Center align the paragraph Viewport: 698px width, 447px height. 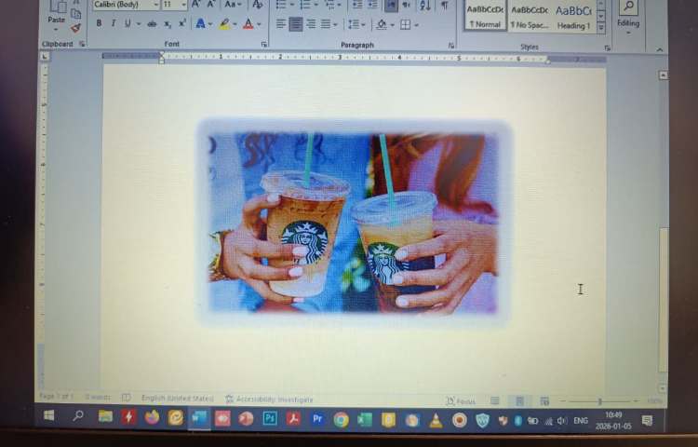295,24
